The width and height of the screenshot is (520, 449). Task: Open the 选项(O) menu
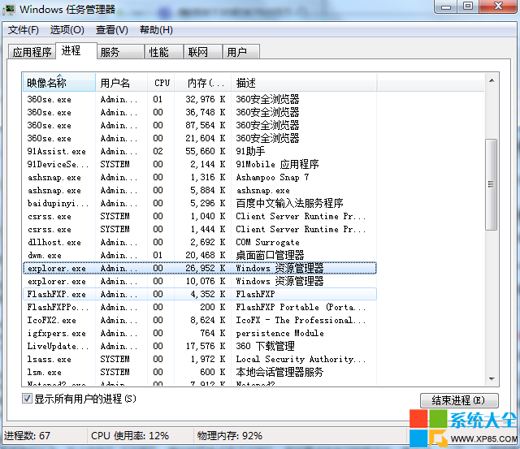67,30
